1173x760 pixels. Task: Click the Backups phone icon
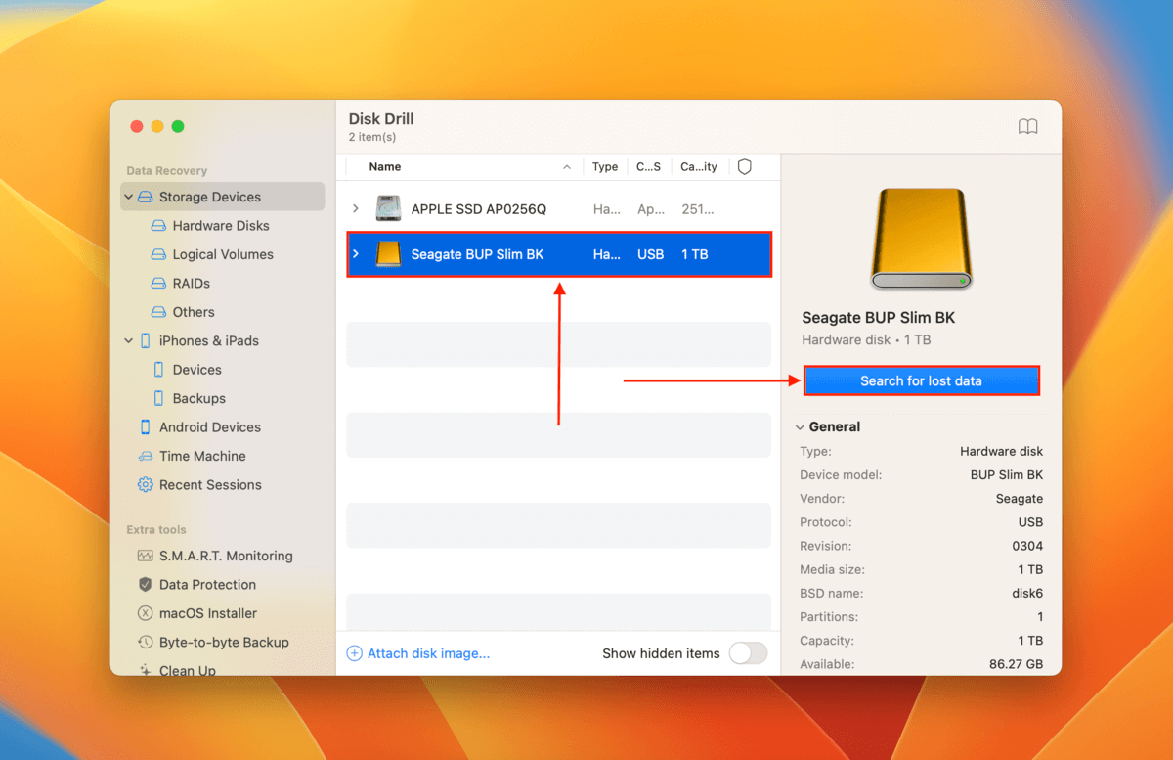[159, 398]
